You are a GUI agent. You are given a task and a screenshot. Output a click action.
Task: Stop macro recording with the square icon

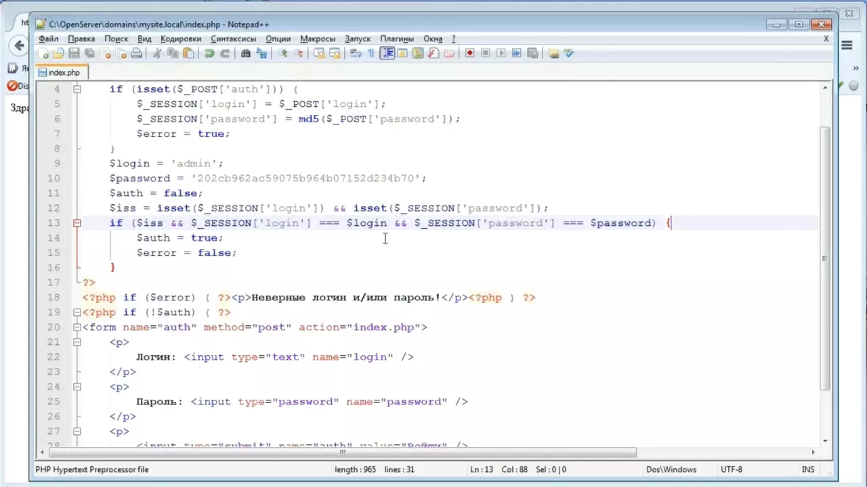[x=485, y=53]
